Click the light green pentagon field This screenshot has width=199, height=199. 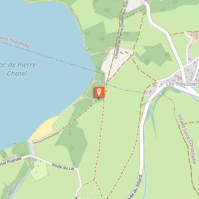pos(39,171)
